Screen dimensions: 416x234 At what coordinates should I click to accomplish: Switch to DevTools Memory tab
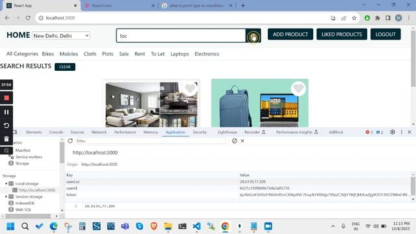[150, 132]
